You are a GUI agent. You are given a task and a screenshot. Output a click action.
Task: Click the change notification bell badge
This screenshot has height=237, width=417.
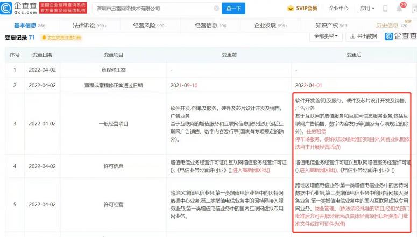(x=61, y=38)
